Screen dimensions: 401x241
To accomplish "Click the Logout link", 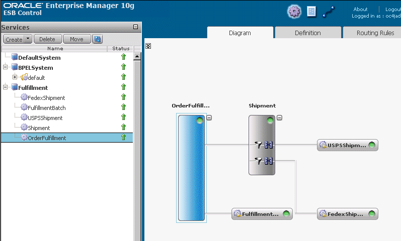I will click(393, 9).
